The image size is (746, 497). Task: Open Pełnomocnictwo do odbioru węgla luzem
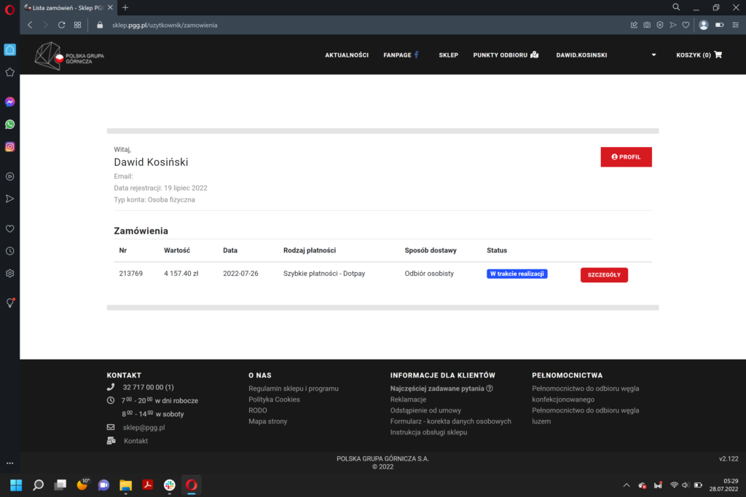(585, 416)
